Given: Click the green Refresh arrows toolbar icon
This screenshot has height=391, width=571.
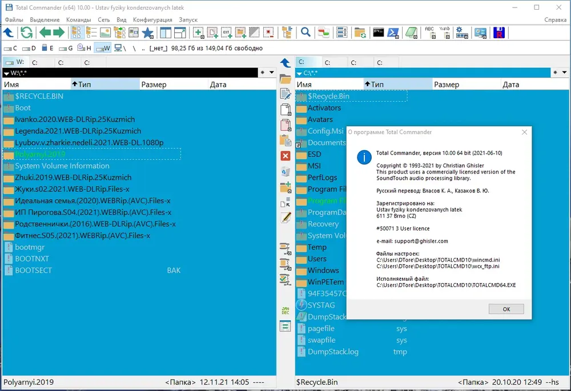Looking at the screenshot, I should (x=26, y=33).
